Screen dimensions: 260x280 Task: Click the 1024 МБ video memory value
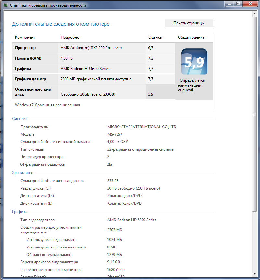tap(115, 240)
